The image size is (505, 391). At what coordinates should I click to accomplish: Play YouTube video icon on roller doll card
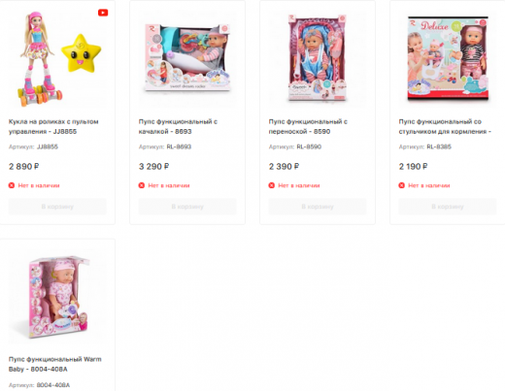click(103, 13)
